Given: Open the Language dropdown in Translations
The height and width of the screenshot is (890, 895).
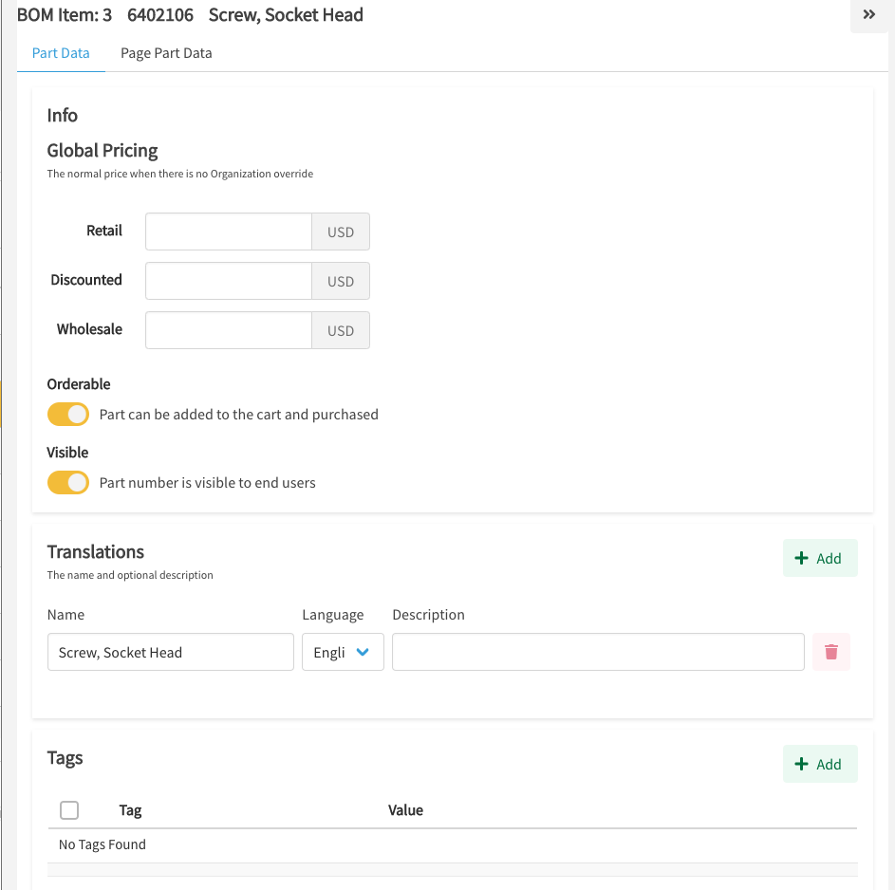Looking at the screenshot, I should point(343,652).
